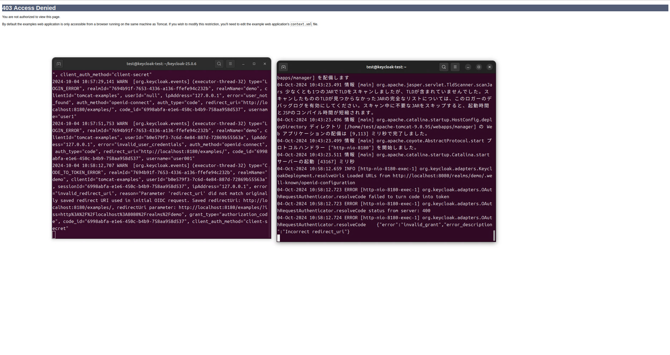Image resolution: width=670 pixels, height=355 pixels.
Task: Minimize the test@keycloak-test: ~ terminal
Action: click(x=468, y=67)
